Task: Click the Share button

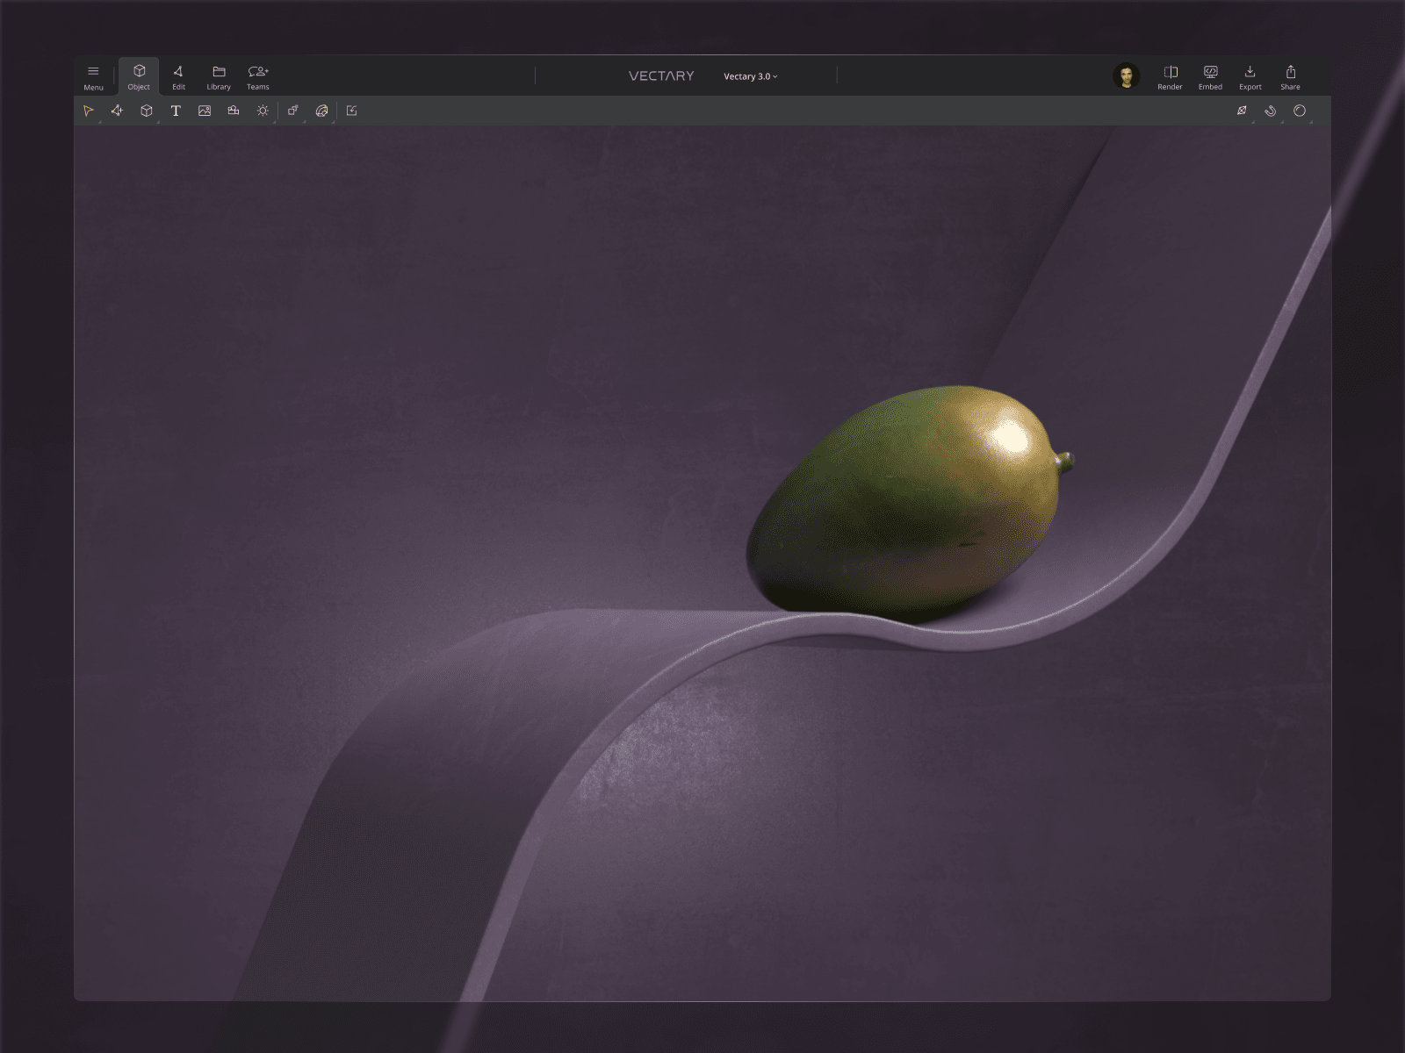Action: (1291, 76)
